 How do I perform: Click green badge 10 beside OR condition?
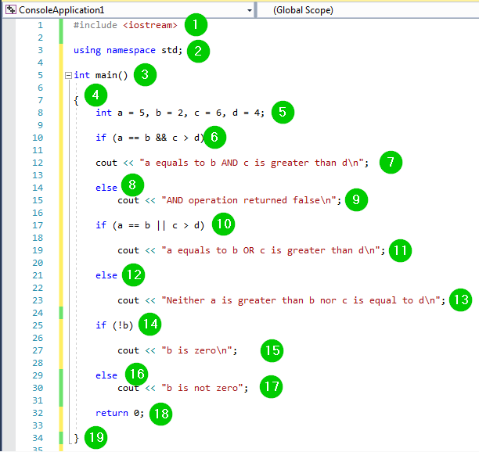tap(222, 224)
